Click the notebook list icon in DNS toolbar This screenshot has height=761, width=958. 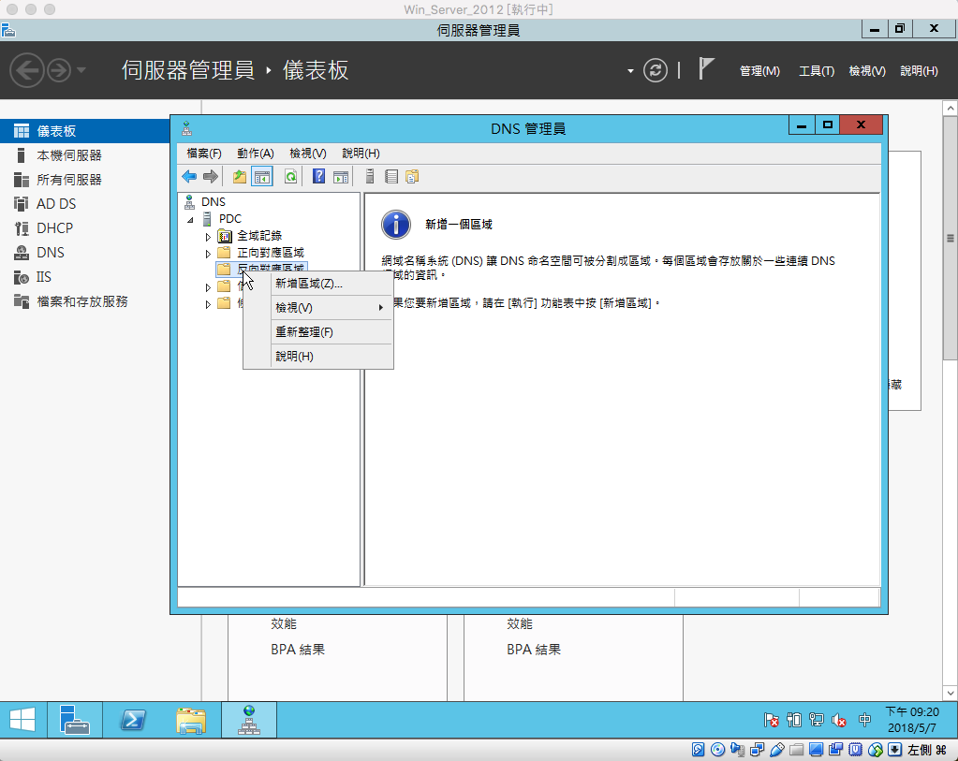pyautogui.click(x=391, y=177)
